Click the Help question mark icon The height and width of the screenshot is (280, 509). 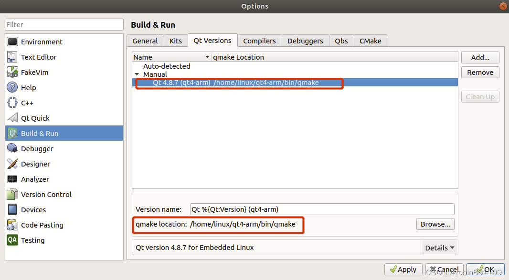click(x=12, y=87)
